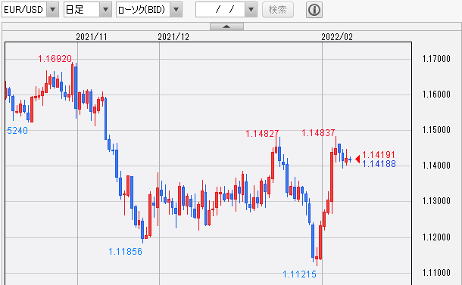Click the 1.16000 price axis label

click(436, 94)
